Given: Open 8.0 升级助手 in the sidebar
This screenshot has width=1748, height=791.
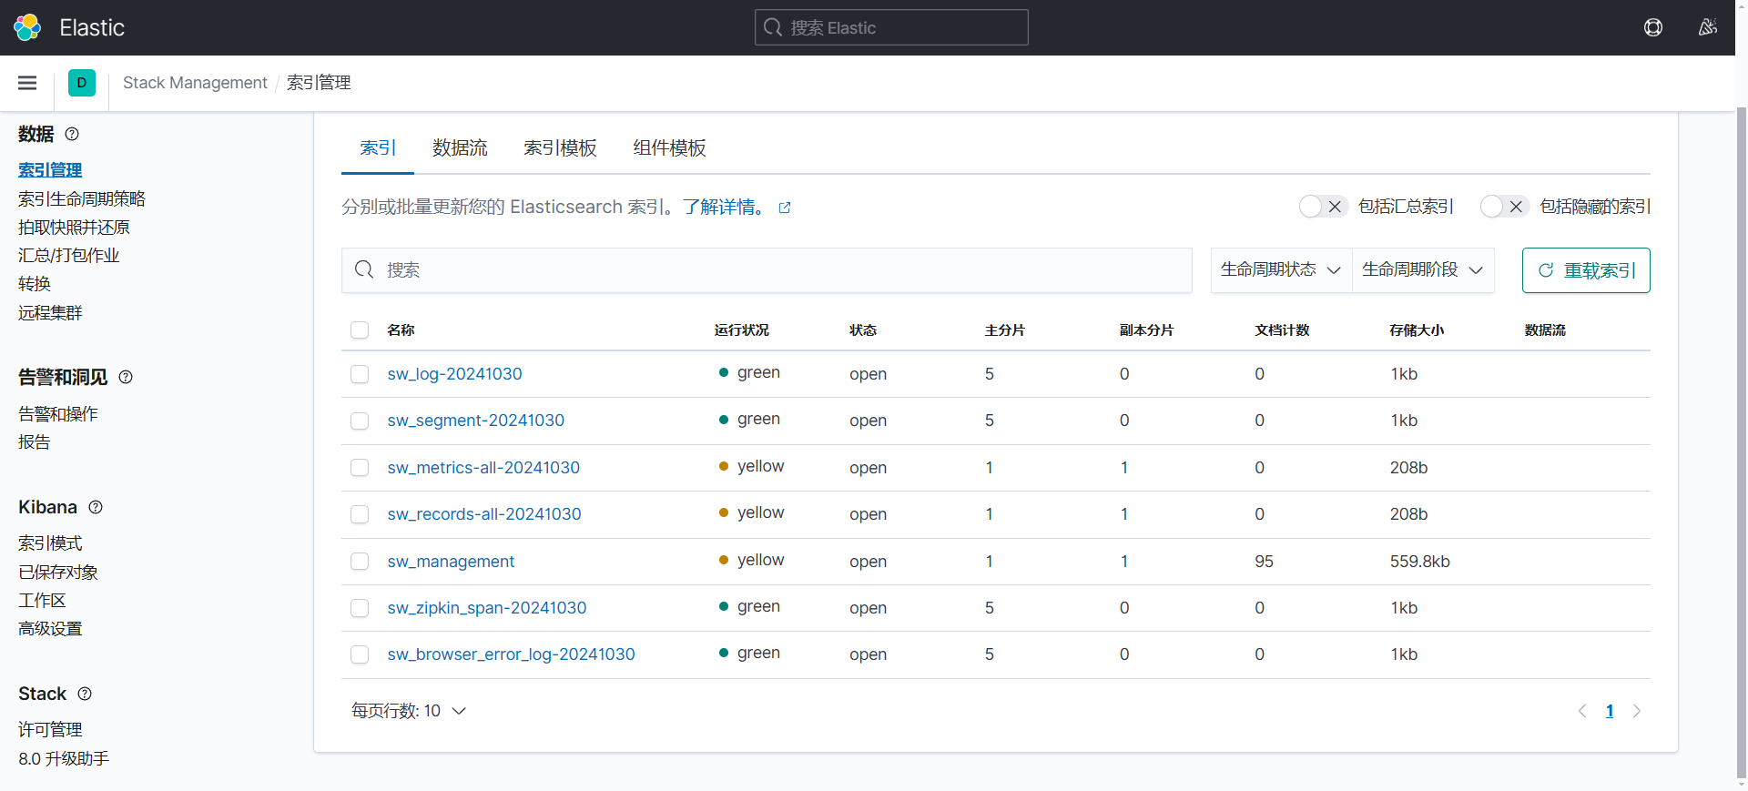Looking at the screenshot, I should point(64,758).
